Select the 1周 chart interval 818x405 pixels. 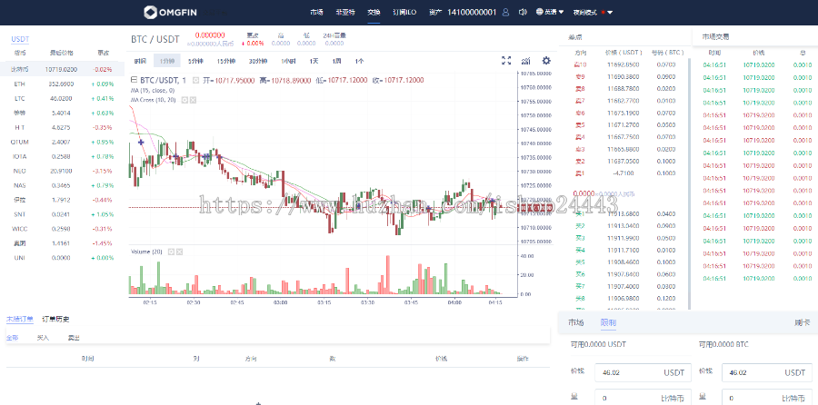tap(336, 61)
